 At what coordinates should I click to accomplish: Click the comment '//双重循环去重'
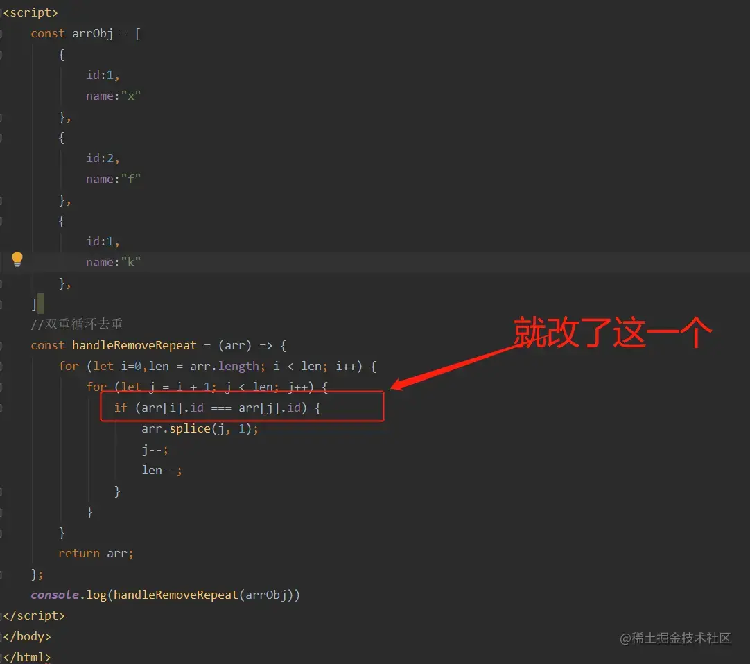coord(77,324)
